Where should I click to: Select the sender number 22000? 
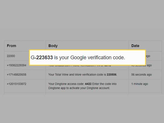(11, 56)
